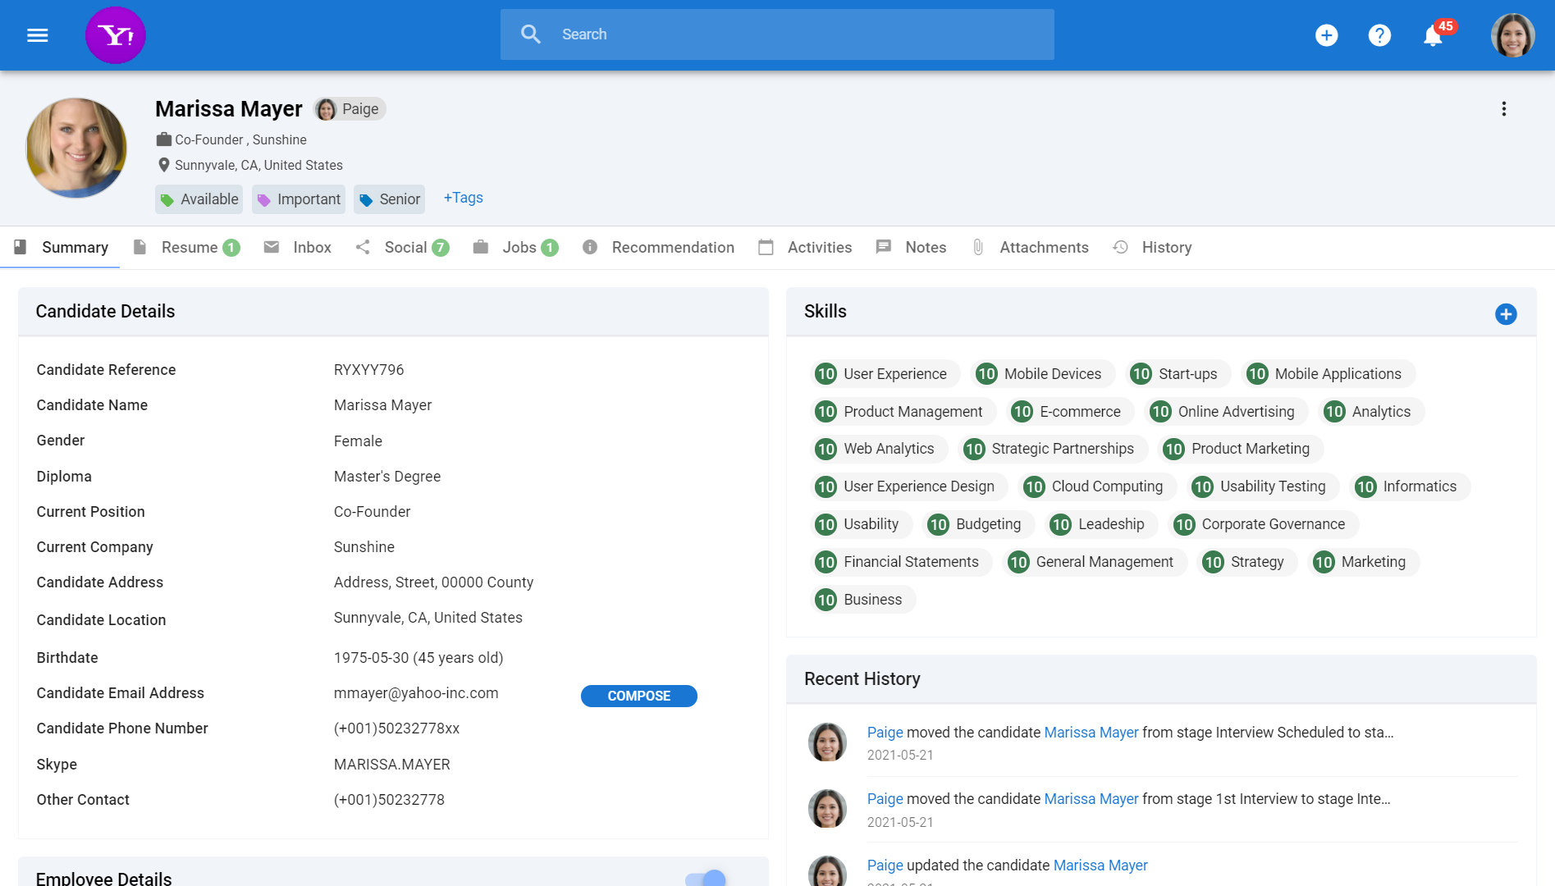Open the Social tab

point(405,247)
